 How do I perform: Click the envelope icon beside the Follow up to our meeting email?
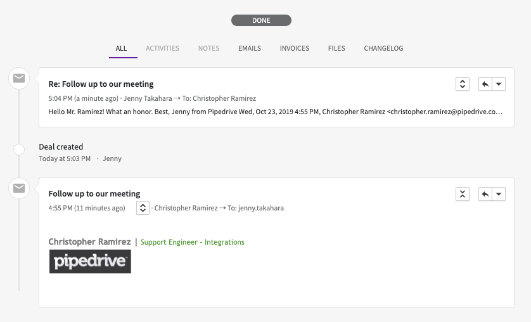tap(19, 188)
